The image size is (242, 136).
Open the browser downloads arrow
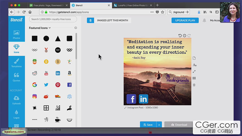[x=199, y=12]
